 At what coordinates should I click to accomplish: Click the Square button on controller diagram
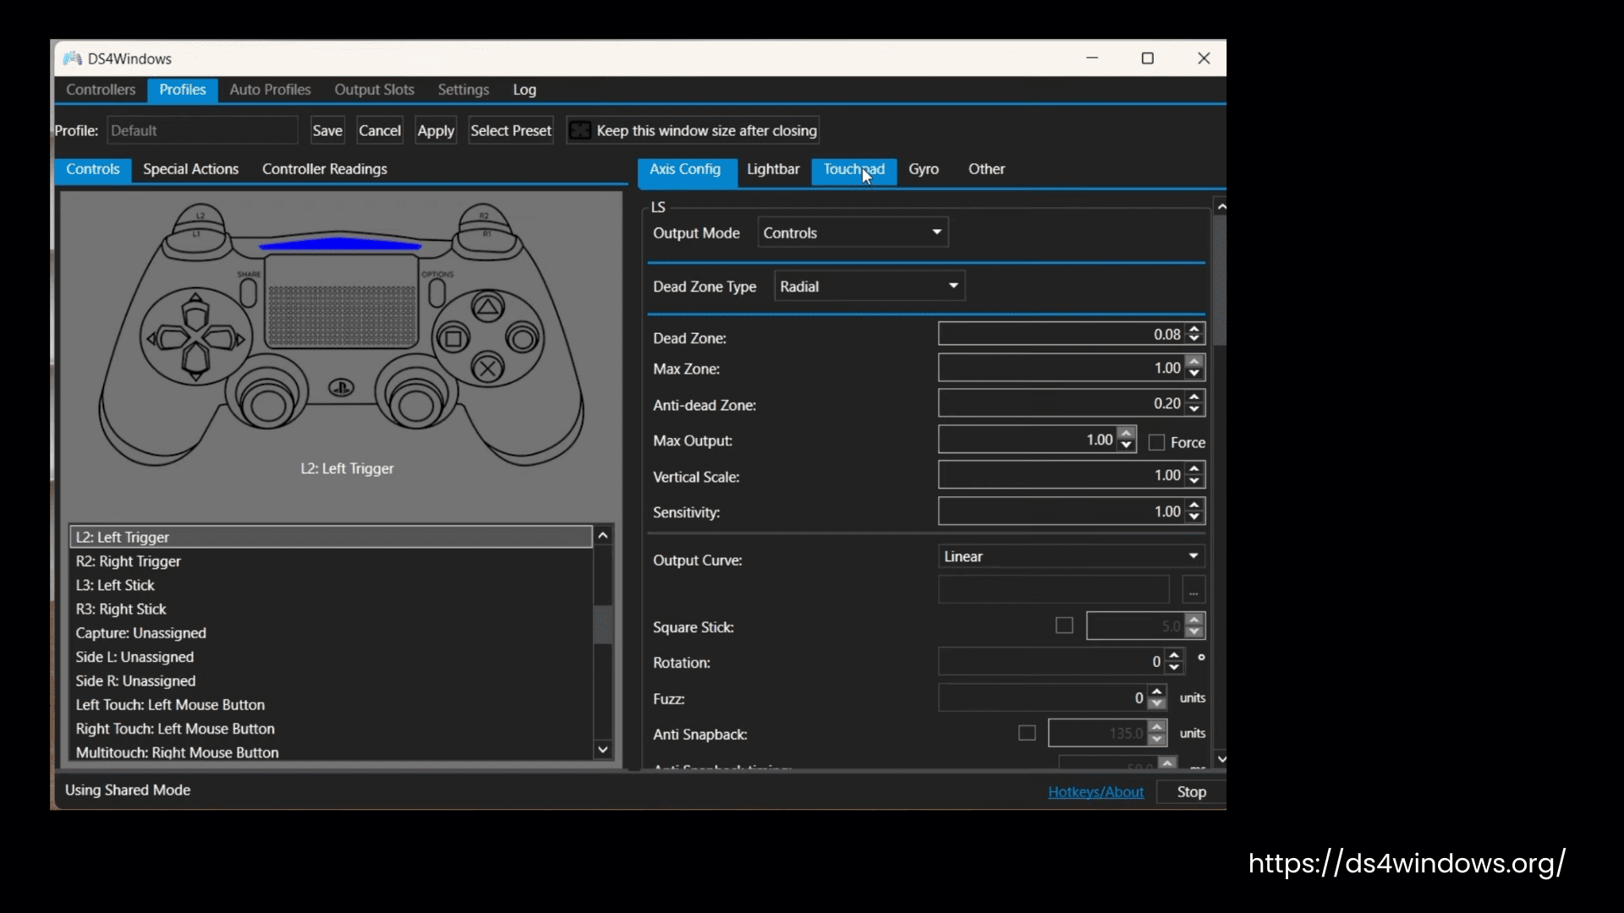click(x=453, y=339)
